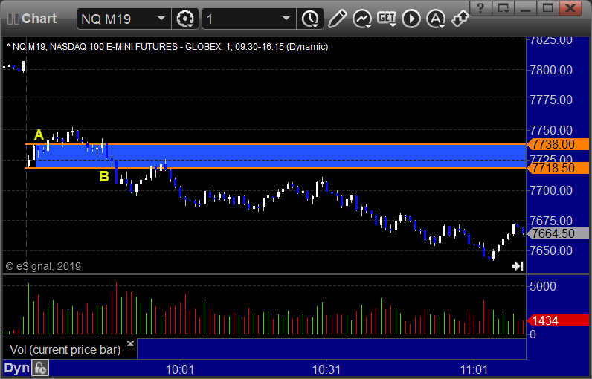
Task: Open the GET tools icon
Action: (387, 19)
